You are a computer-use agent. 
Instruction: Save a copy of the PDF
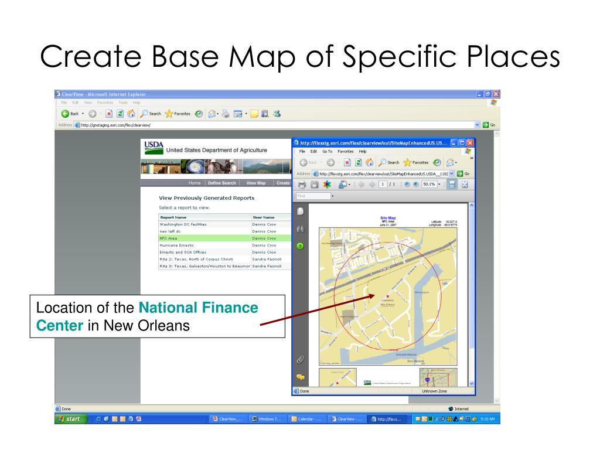315,185
